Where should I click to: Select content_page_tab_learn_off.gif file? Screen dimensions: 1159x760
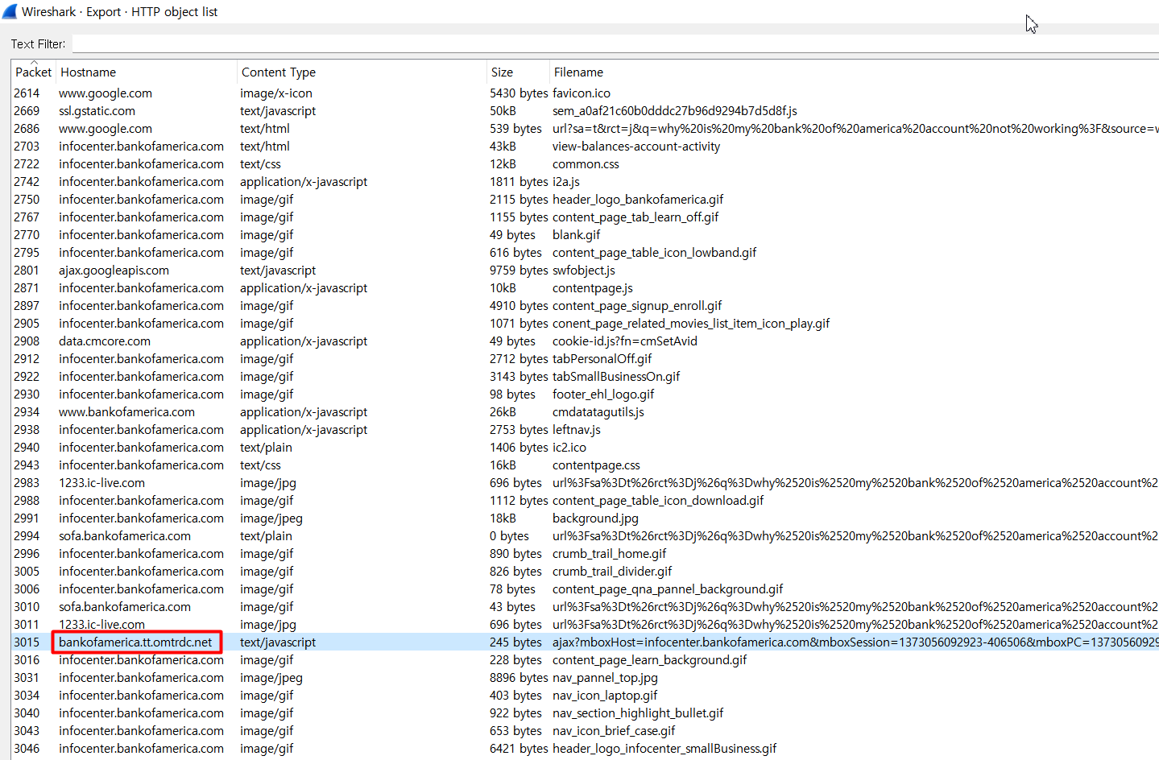635,217
